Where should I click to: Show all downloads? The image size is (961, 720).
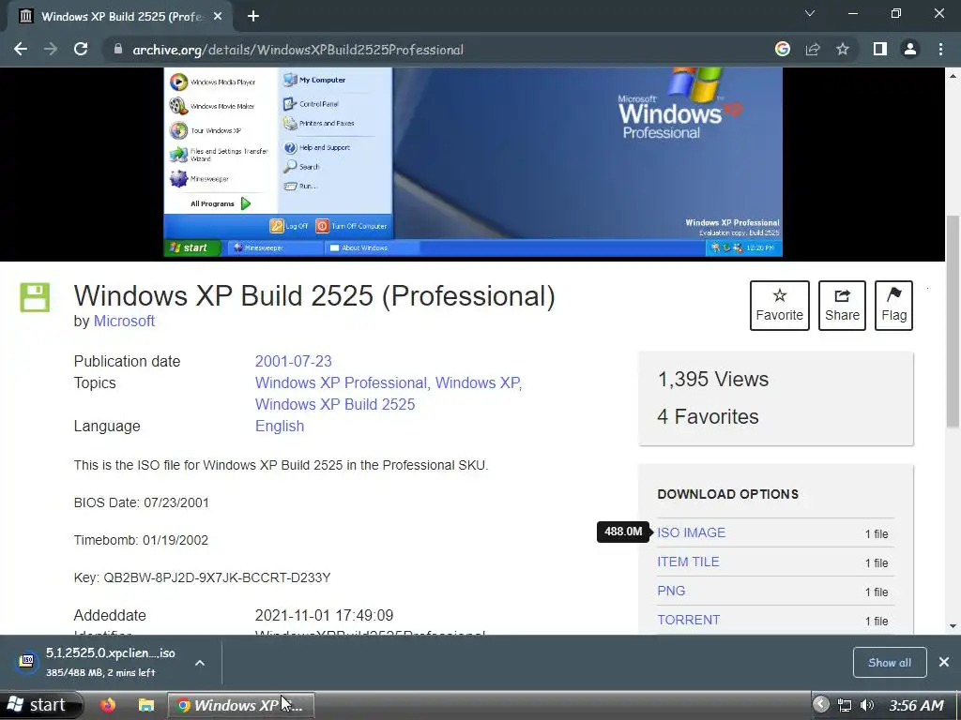pyautogui.click(x=890, y=663)
